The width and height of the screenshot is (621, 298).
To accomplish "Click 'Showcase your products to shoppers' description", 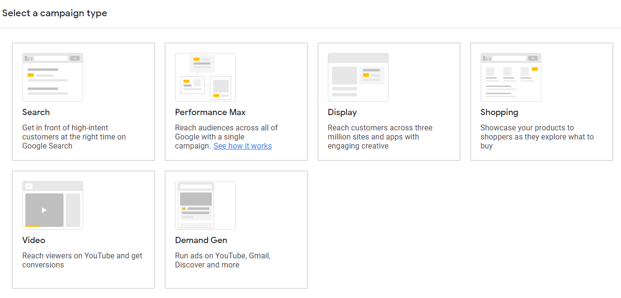I will [537, 137].
